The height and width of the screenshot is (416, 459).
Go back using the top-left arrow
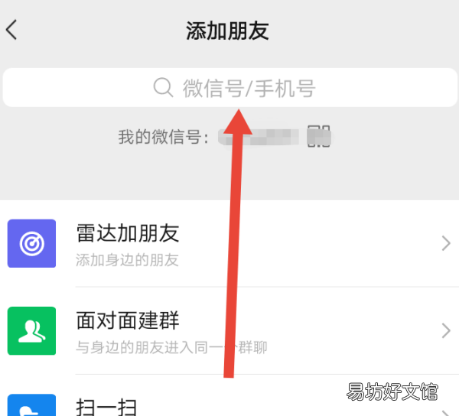click(x=11, y=30)
